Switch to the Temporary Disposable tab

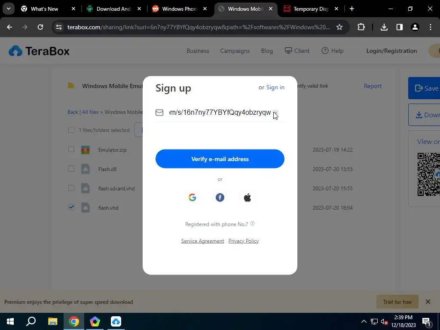311,9
